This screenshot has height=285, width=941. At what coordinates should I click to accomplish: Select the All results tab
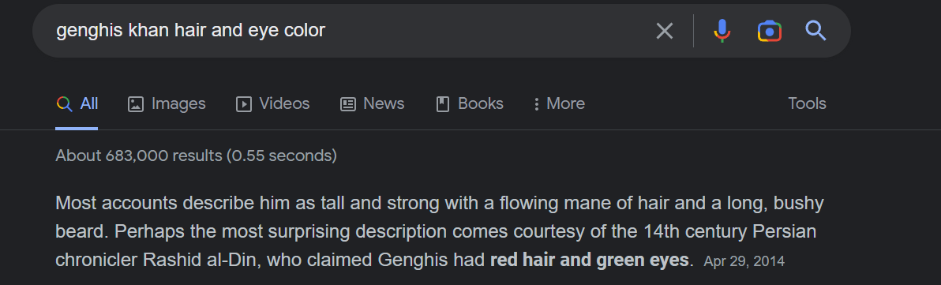pos(77,103)
